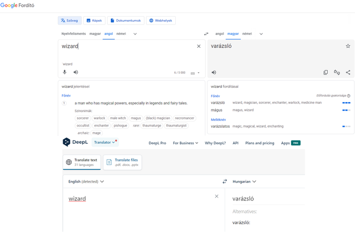The image size is (355, 232).
Task: Choose magyar as the target language
Action: 233,34
